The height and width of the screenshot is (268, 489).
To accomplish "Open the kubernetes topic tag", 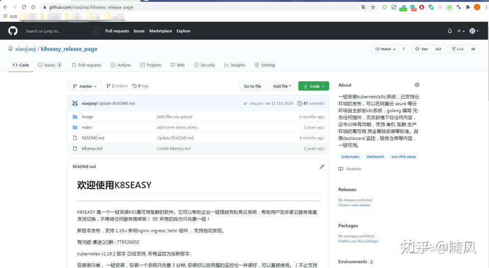I will pyautogui.click(x=350, y=157).
